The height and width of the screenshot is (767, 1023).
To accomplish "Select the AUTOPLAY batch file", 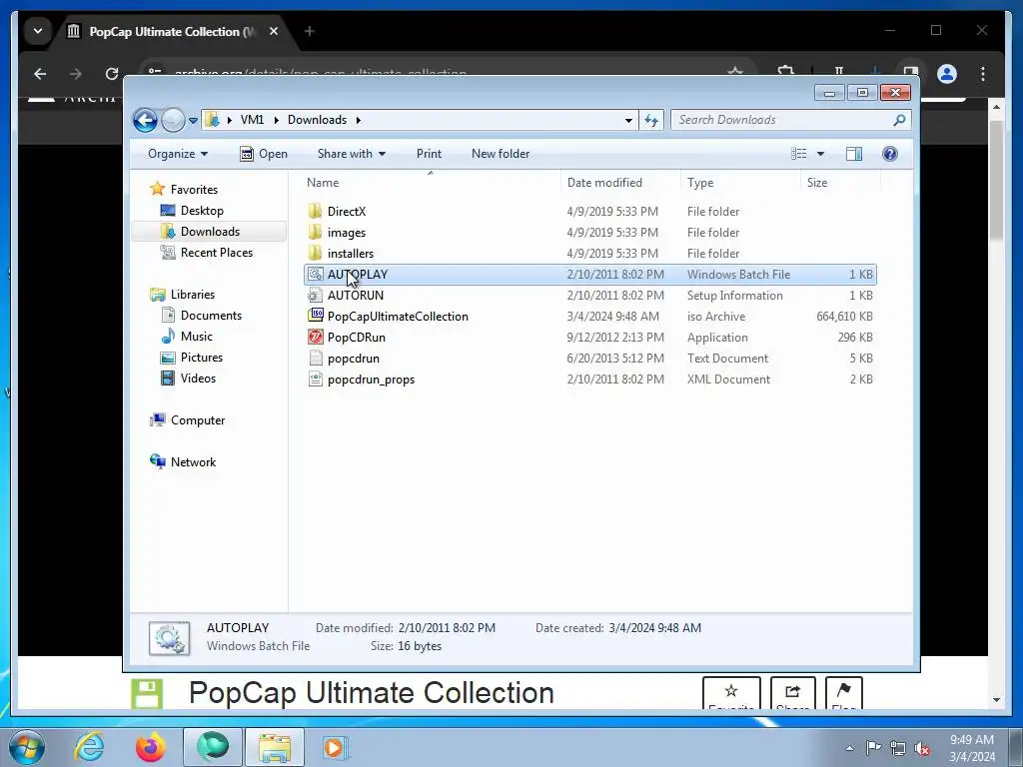I will 589,275.
